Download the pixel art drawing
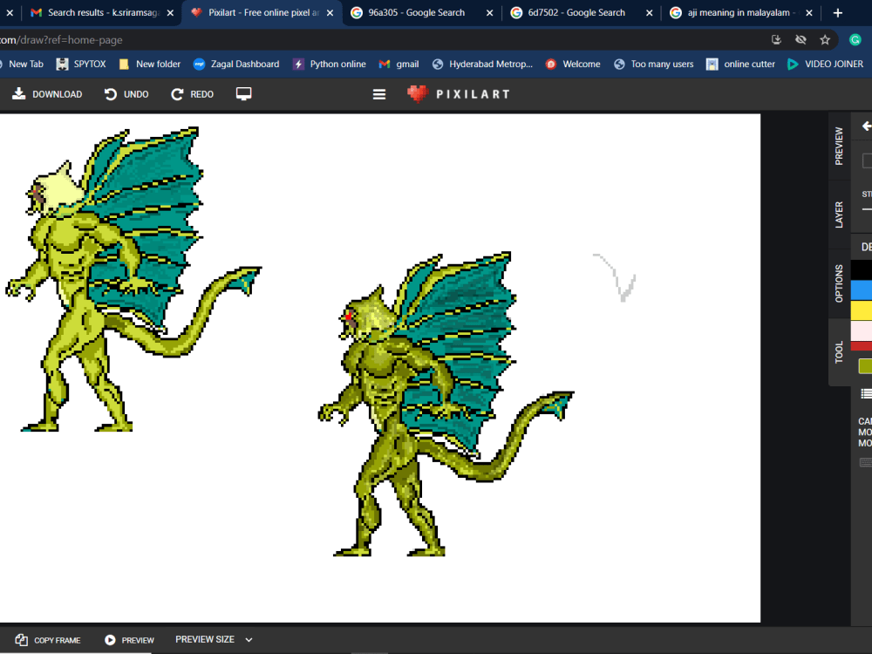The width and height of the screenshot is (872, 654). tap(47, 94)
